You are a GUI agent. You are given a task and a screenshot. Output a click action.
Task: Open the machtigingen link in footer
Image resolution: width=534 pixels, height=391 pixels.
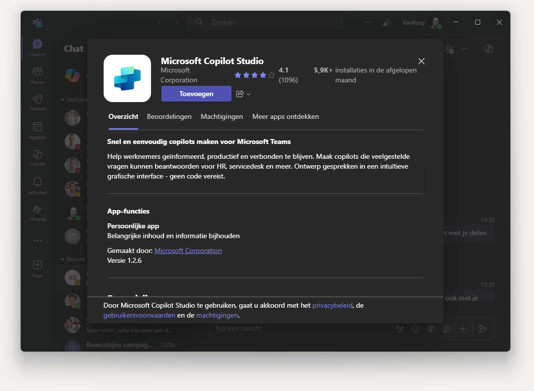click(x=217, y=315)
